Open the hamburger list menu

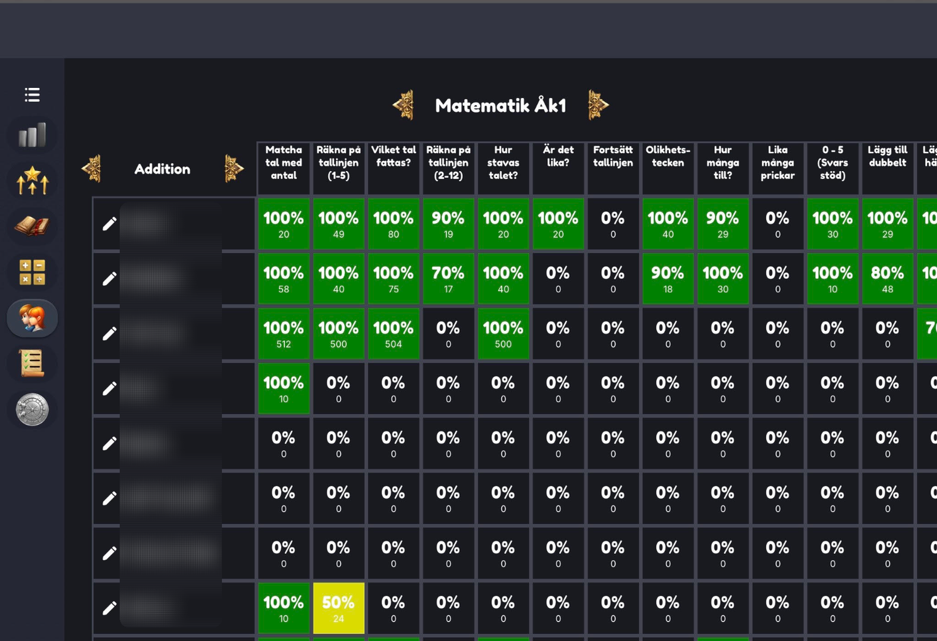coord(32,94)
